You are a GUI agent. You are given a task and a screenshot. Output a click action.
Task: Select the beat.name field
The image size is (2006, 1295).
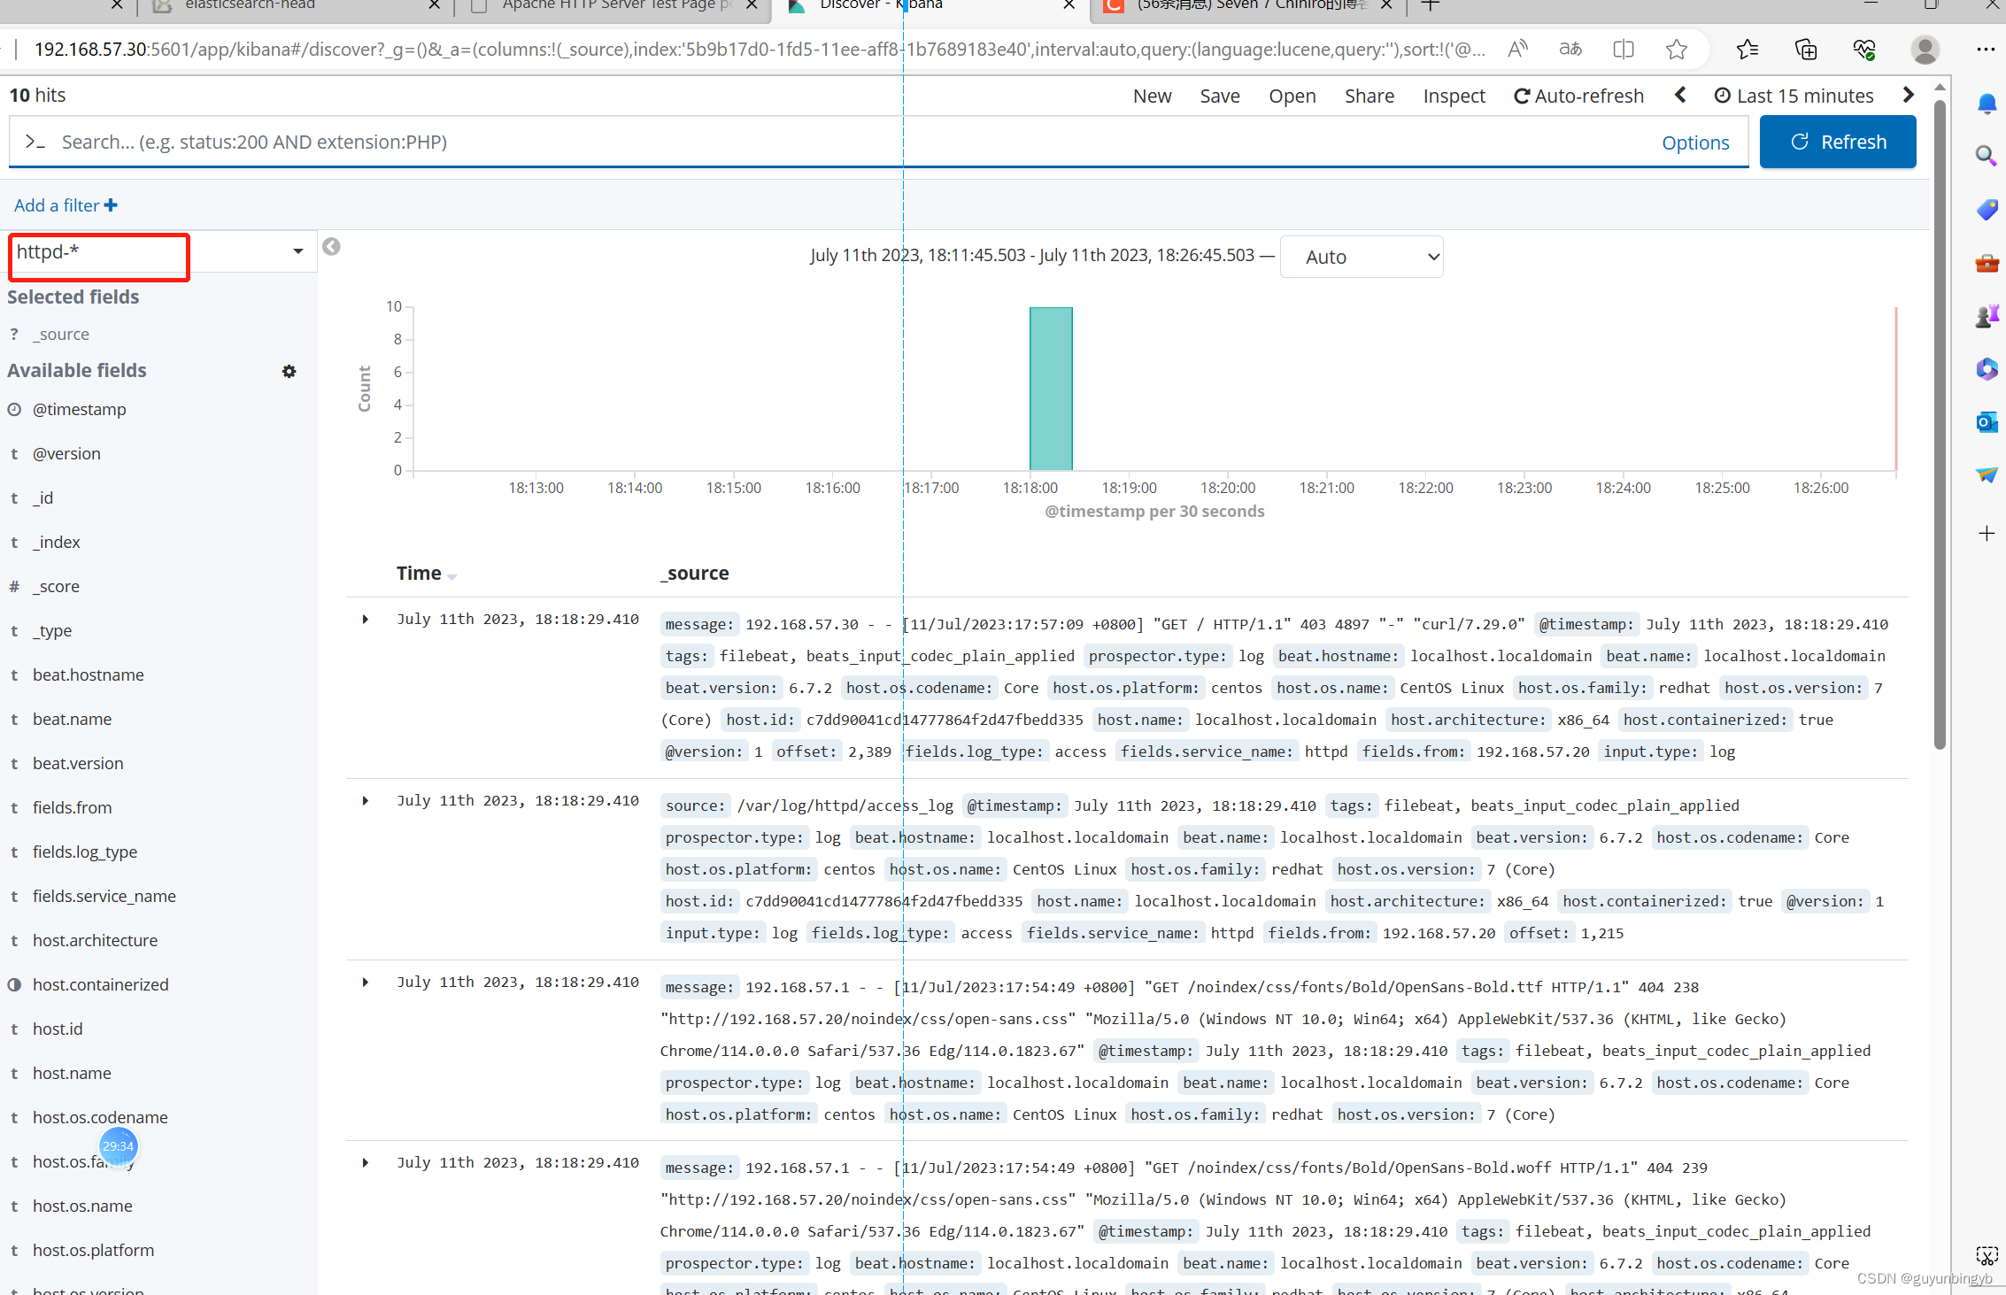(x=72, y=720)
